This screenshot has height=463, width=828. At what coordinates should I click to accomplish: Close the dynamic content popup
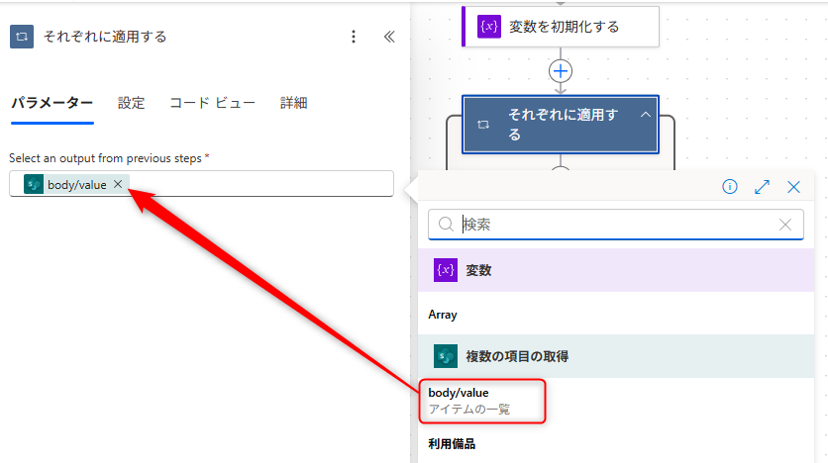pyautogui.click(x=793, y=187)
